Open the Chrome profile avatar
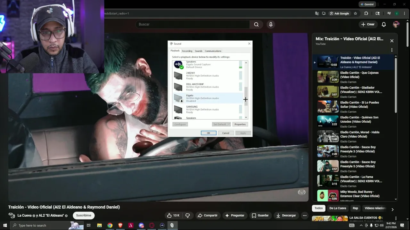The image size is (410, 230). tap(397, 13)
